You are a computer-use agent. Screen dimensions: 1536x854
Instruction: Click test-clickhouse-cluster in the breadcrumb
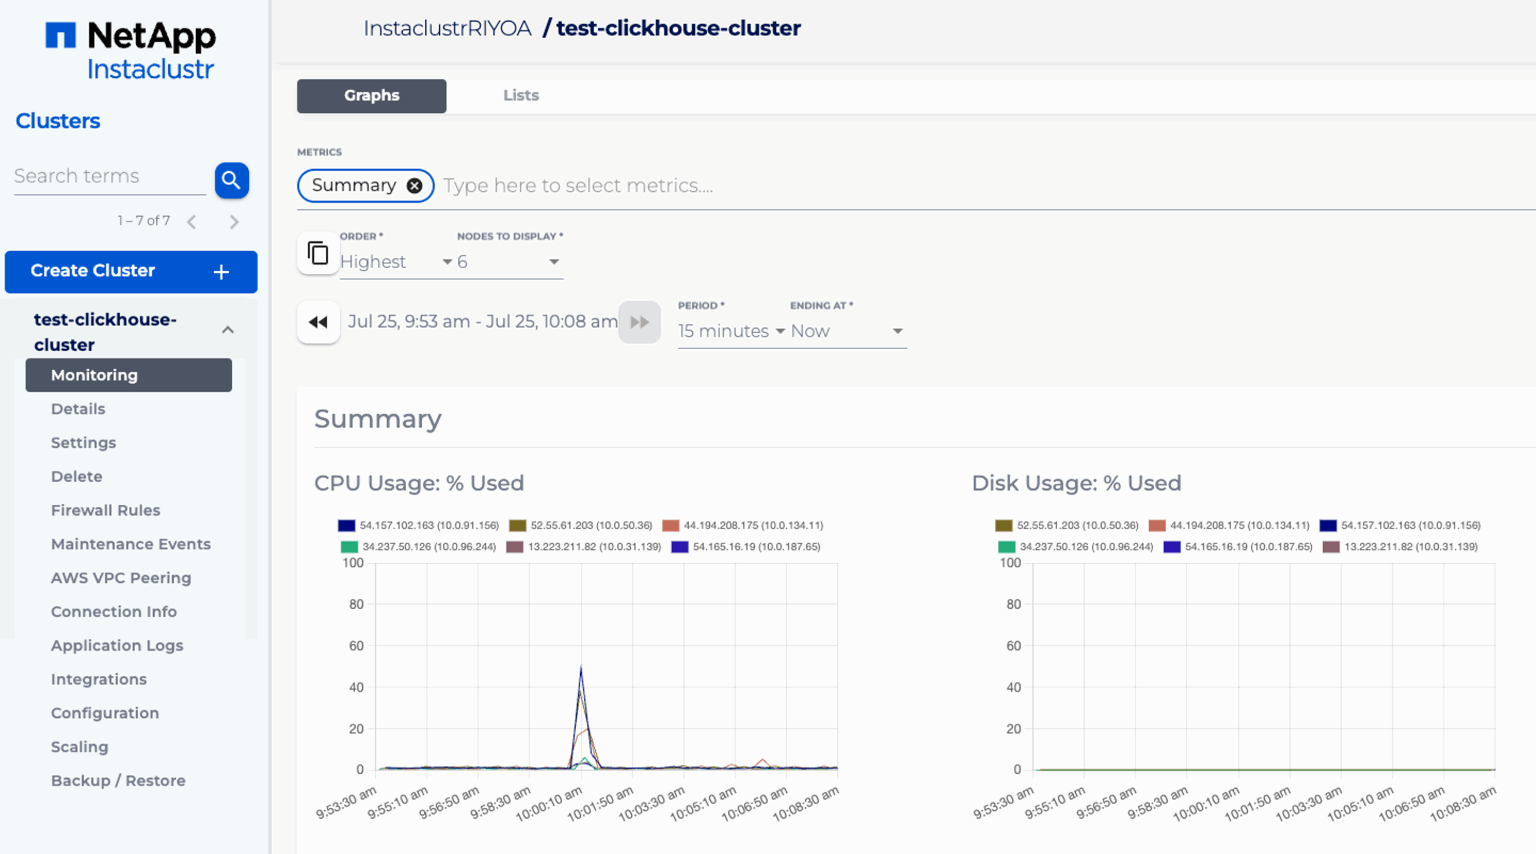(678, 28)
